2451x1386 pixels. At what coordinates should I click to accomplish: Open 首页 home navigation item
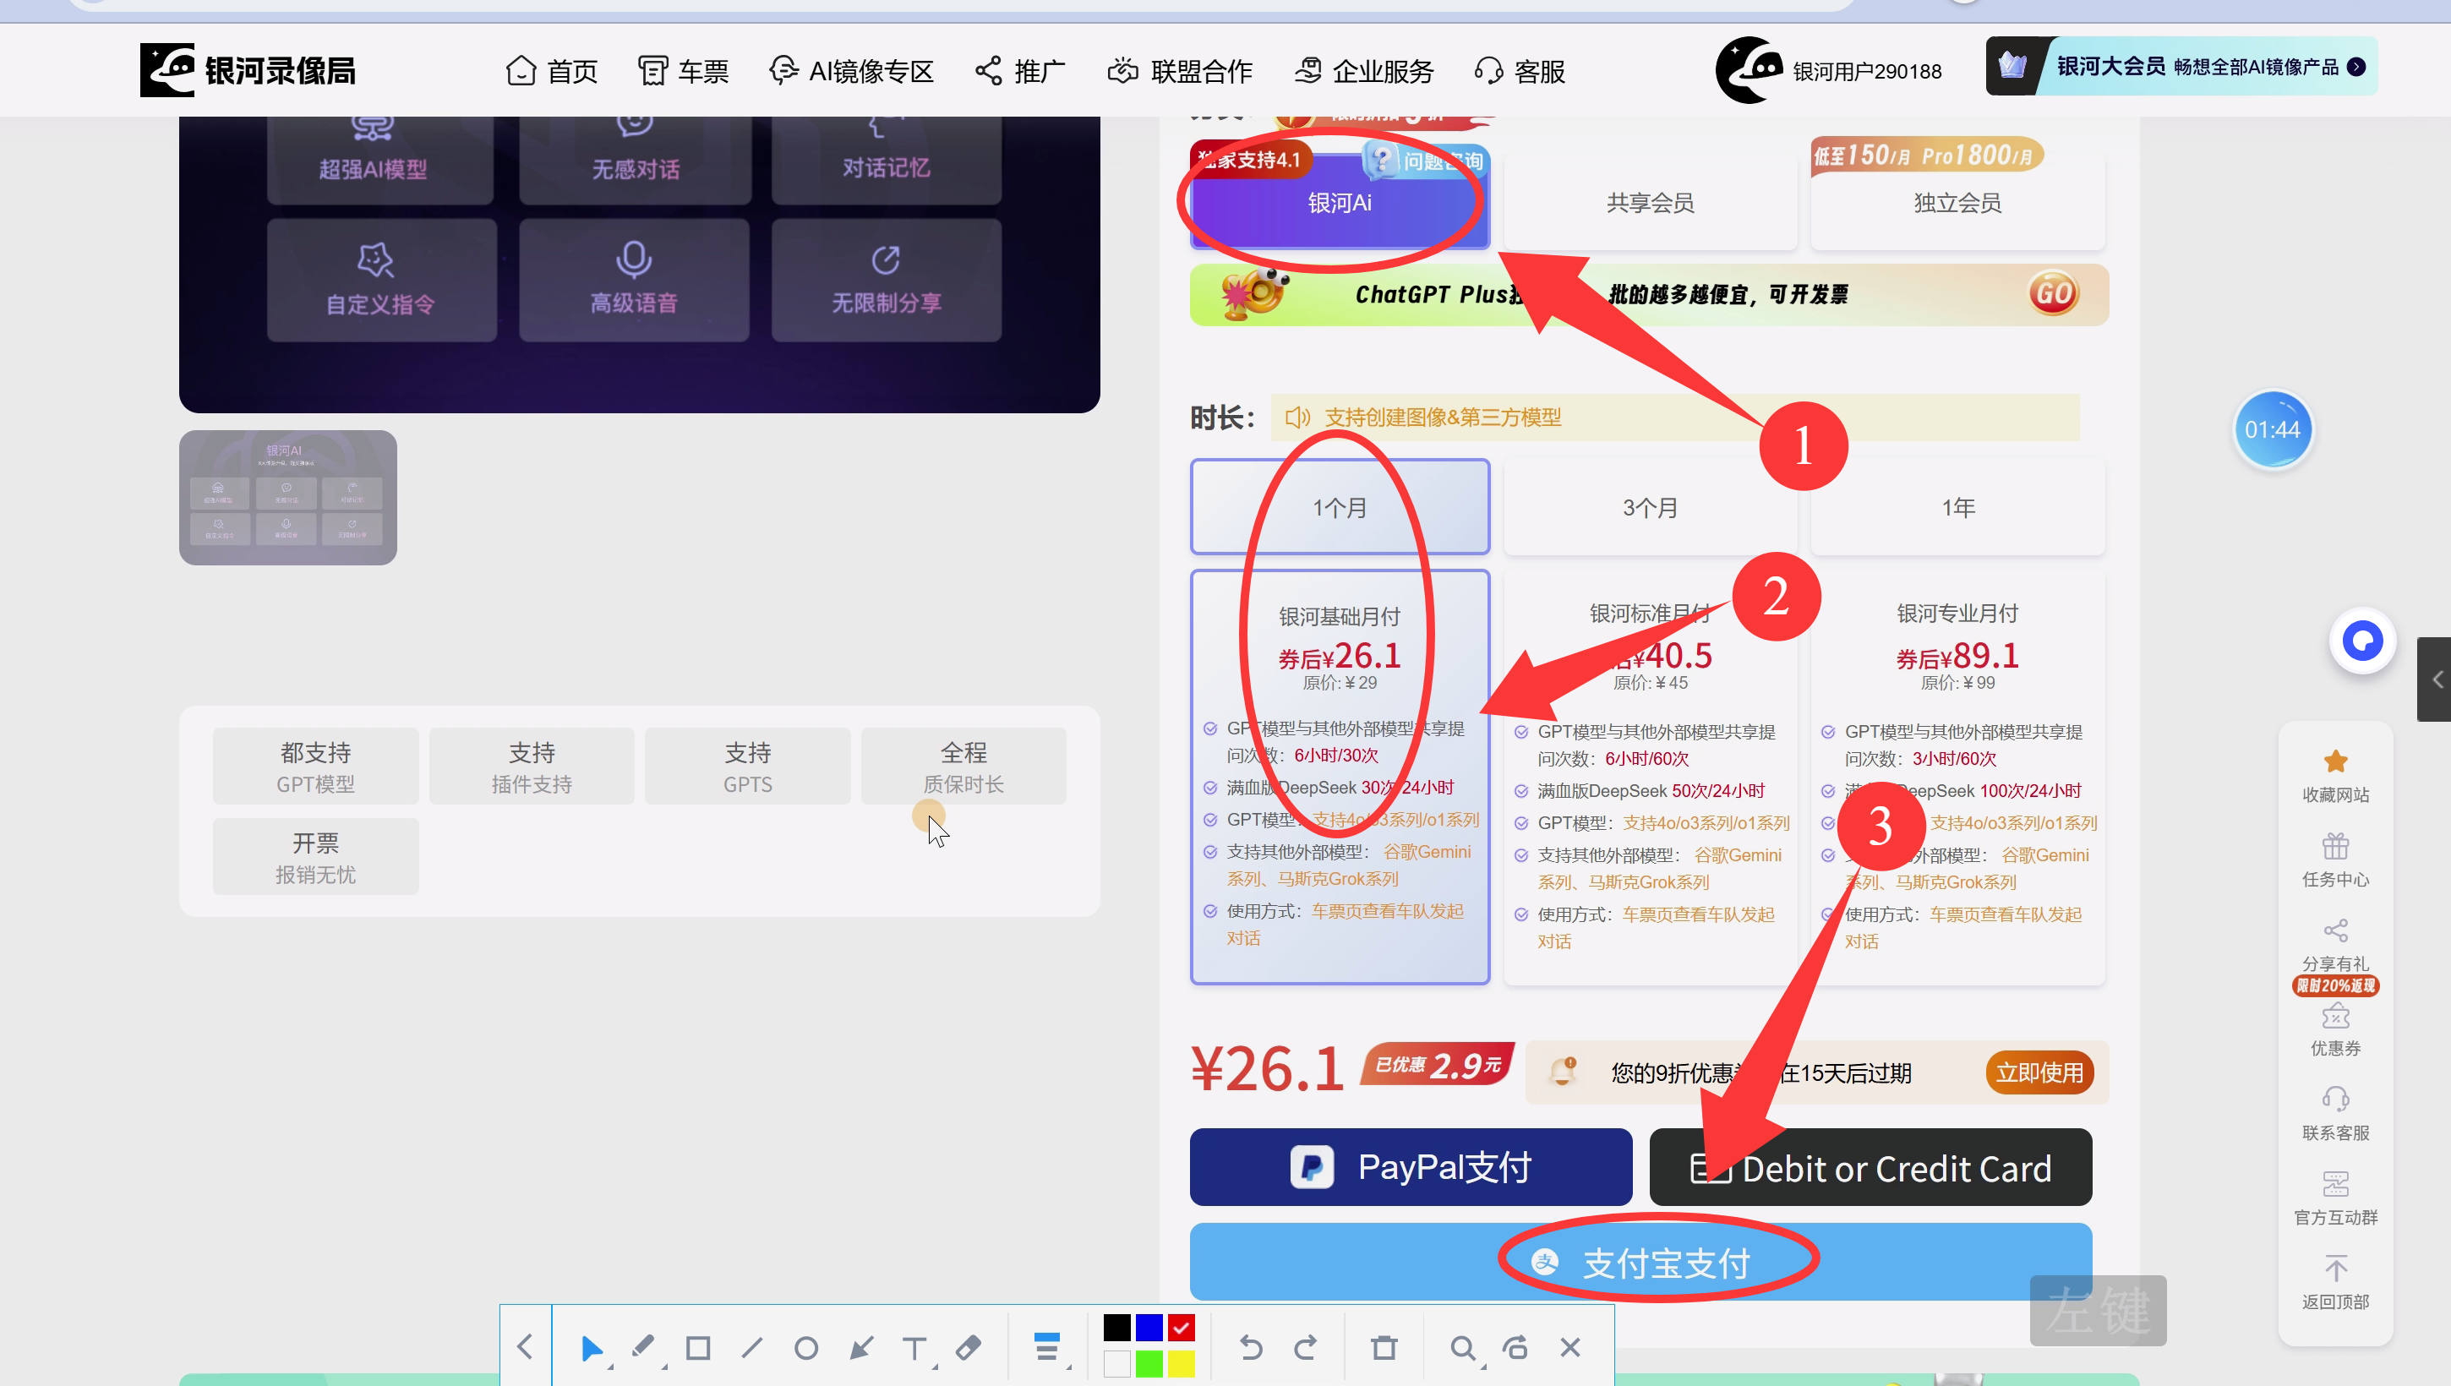pos(551,70)
